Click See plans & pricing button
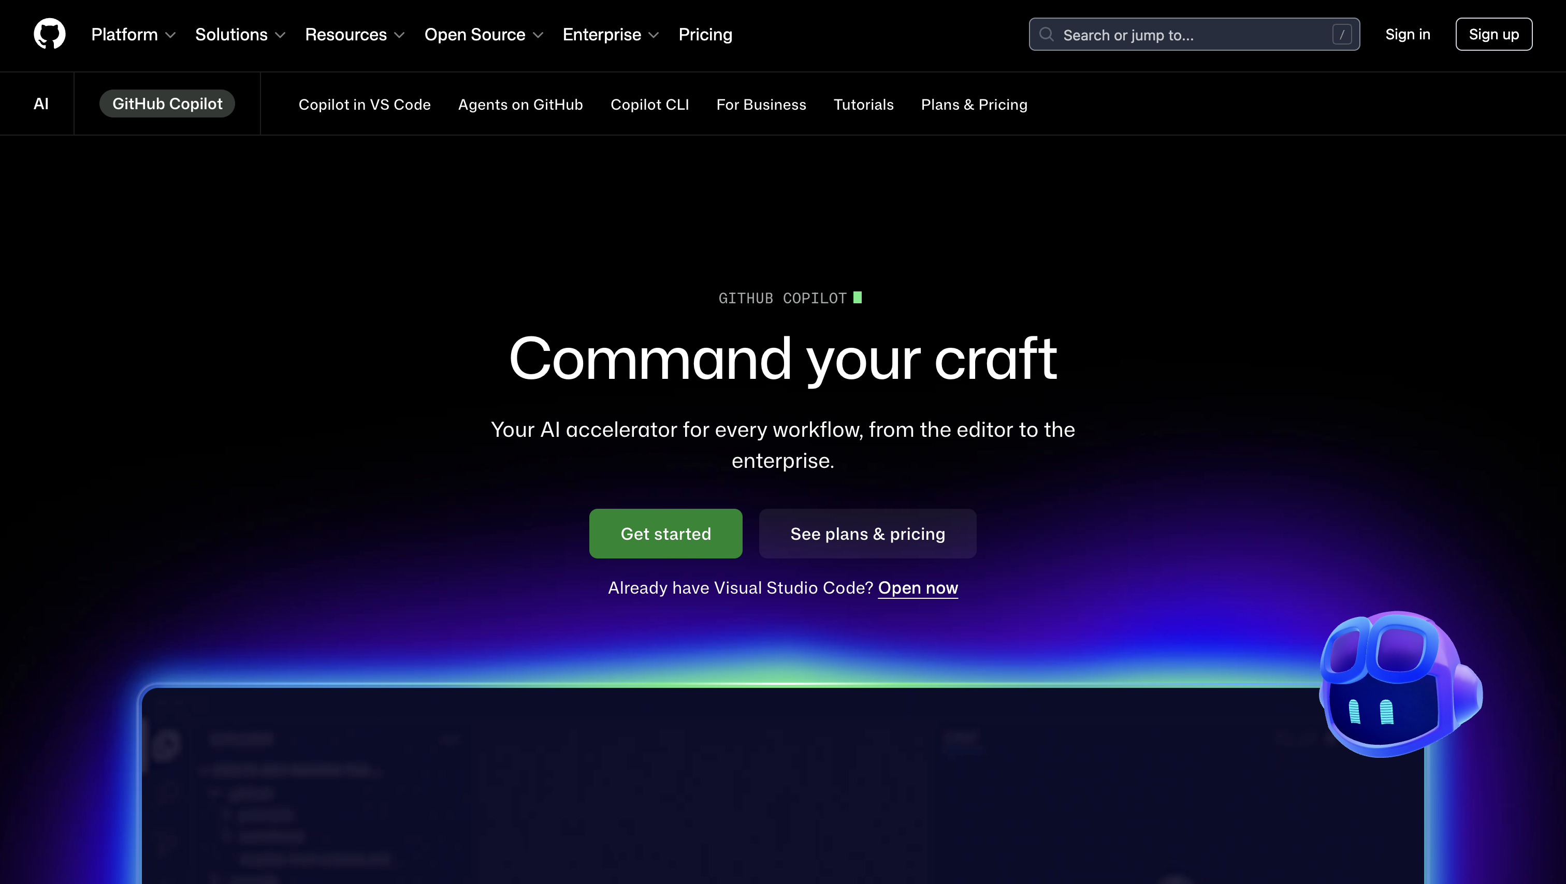Screen dimensions: 1566x884 click(x=867, y=534)
